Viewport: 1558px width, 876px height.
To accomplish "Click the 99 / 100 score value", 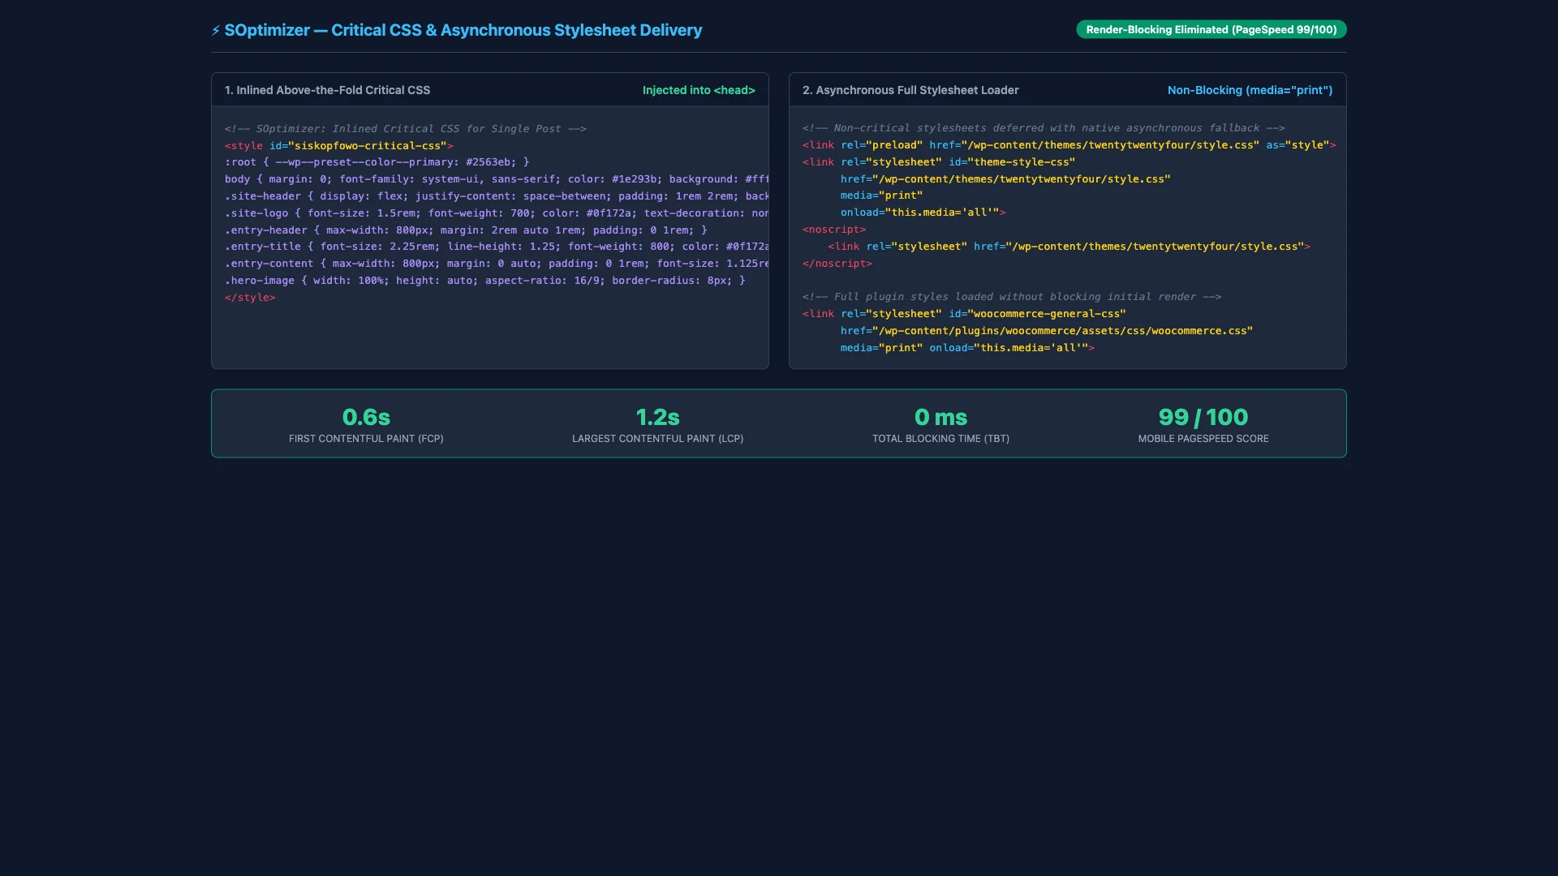I will pyautogui.click(x=1203, y=417).
